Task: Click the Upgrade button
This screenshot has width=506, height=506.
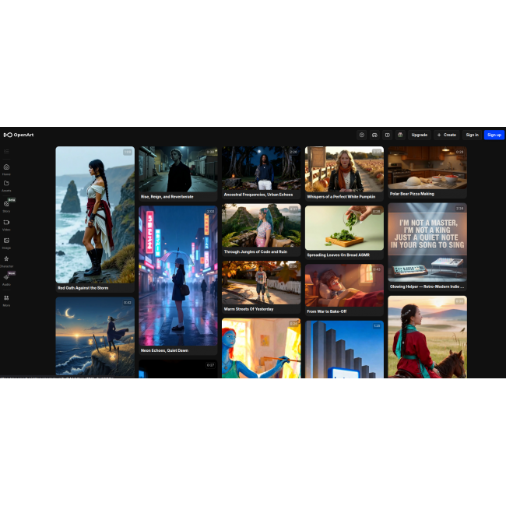Action: coord(419,135)
